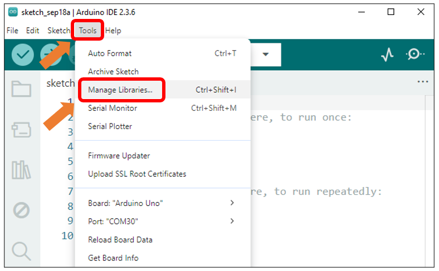Open the Serial Monitor icon in toolbar

pos(415,54)
